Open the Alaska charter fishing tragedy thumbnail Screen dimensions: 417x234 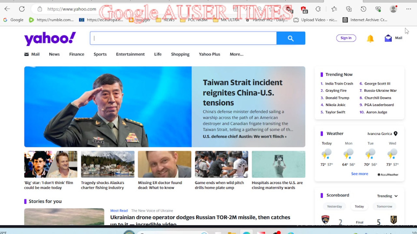coord(107,164)
